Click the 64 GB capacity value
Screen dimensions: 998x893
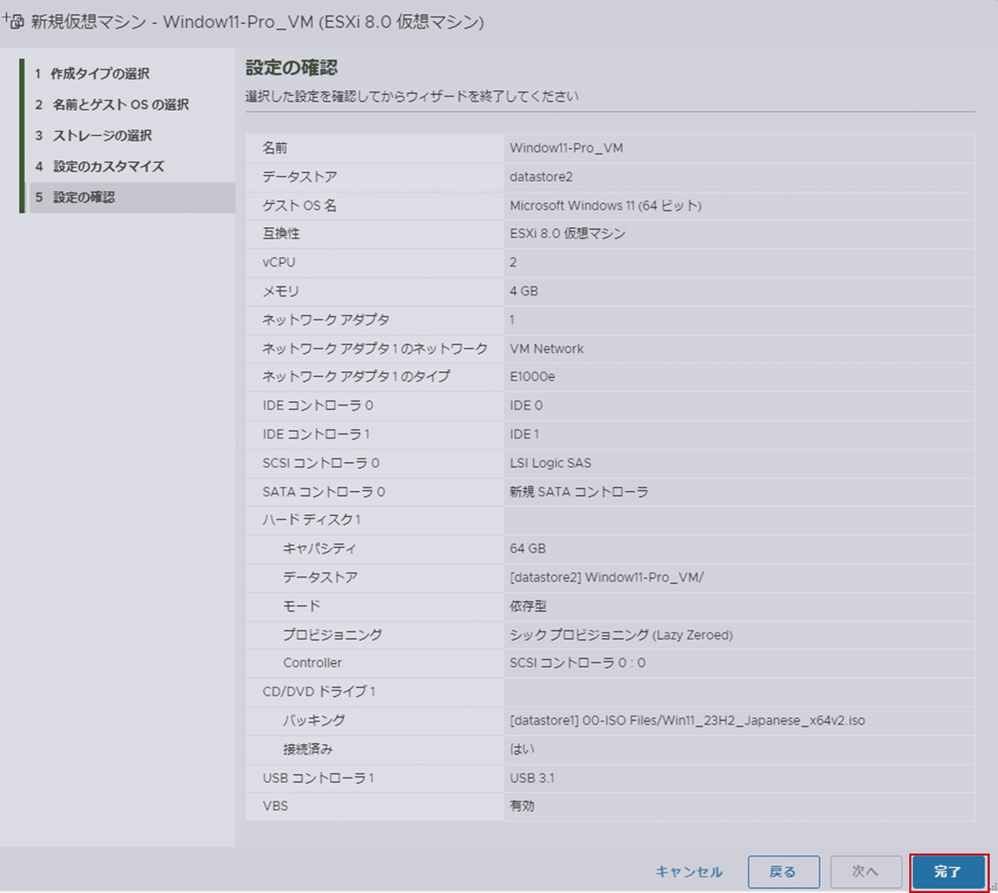[527, 548]
